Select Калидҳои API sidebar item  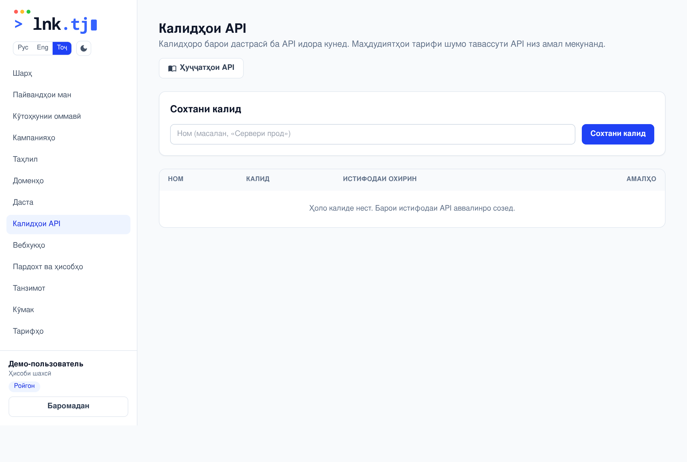tap(68, 224)
